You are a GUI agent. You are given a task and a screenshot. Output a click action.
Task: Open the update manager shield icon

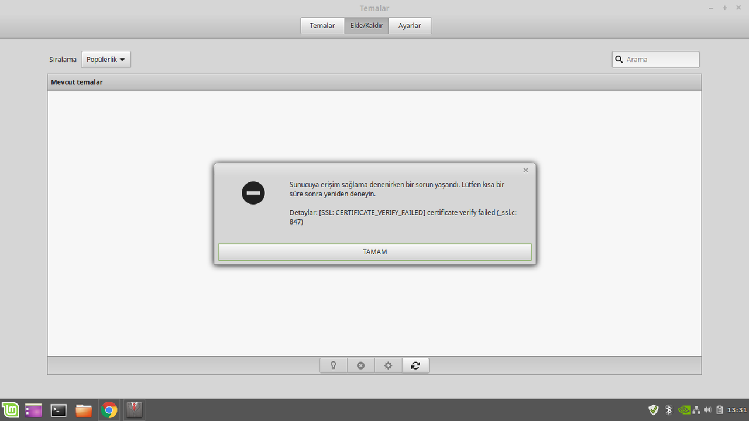point(654,410)
